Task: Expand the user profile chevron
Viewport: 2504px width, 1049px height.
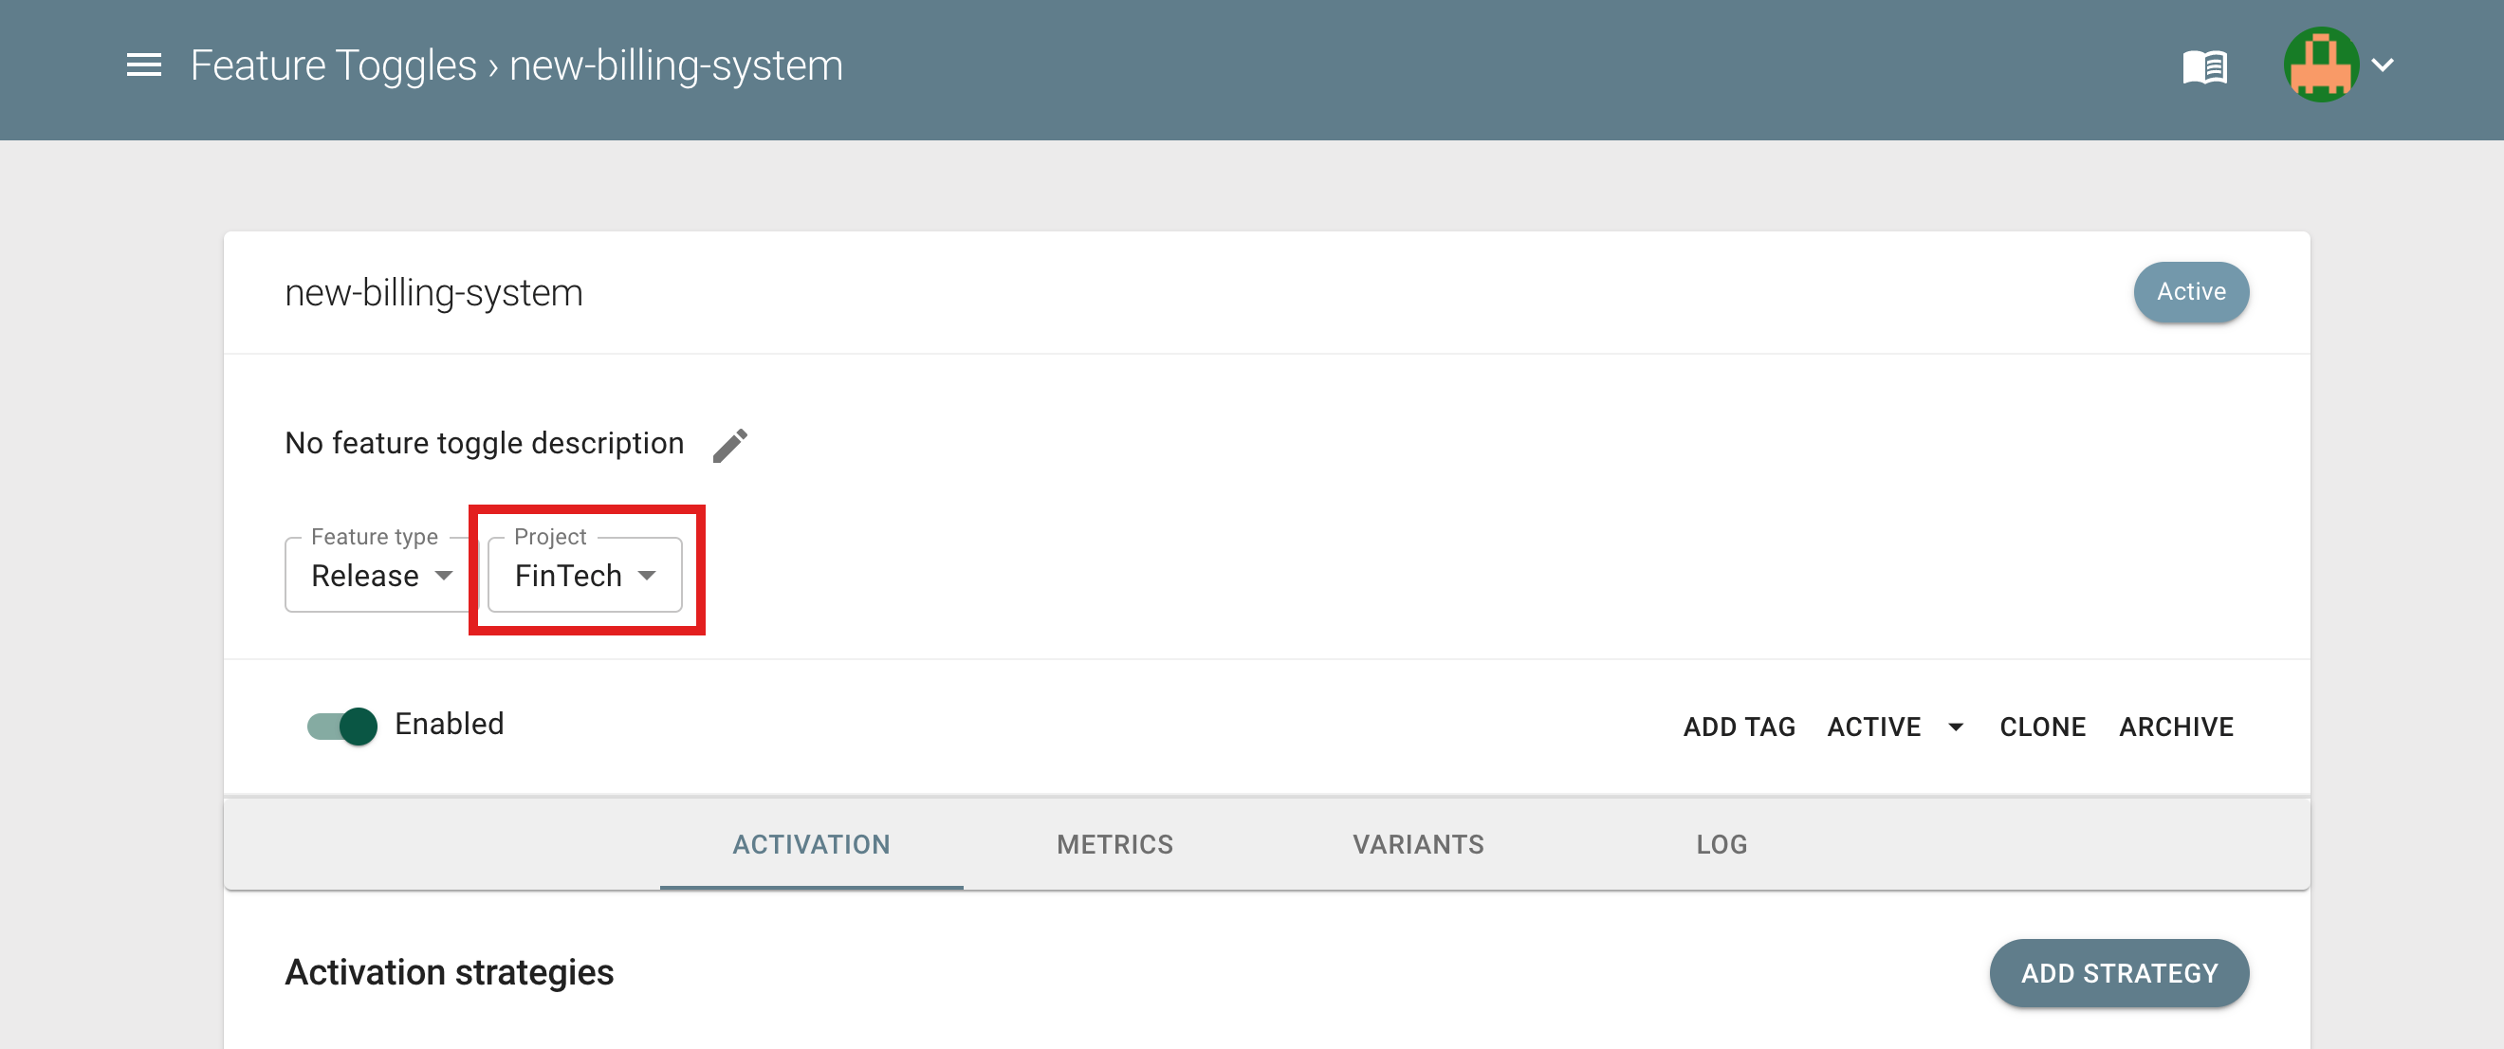Action: tap(2383, 65)
